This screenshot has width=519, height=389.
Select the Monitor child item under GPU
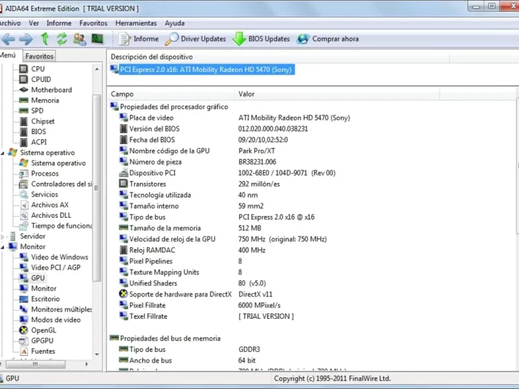pos(43,289)
